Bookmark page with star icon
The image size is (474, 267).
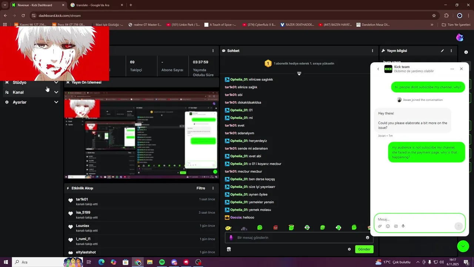pos(434,16)
